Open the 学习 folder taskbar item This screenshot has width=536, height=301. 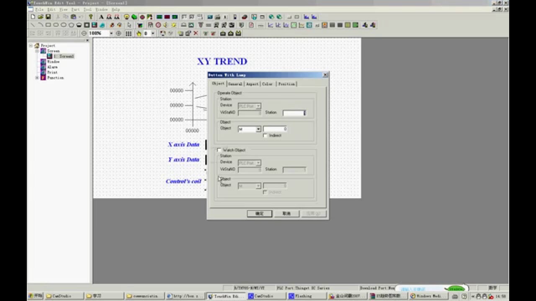pos(104,296)
